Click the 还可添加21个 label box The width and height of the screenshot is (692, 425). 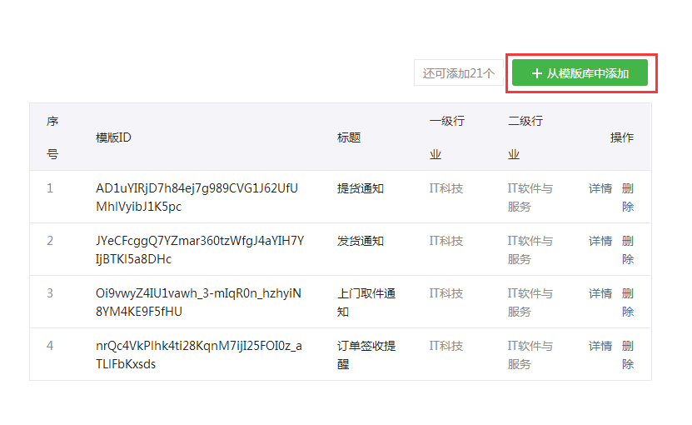459,72
